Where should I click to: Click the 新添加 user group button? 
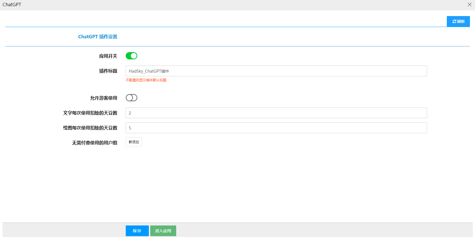134,142
